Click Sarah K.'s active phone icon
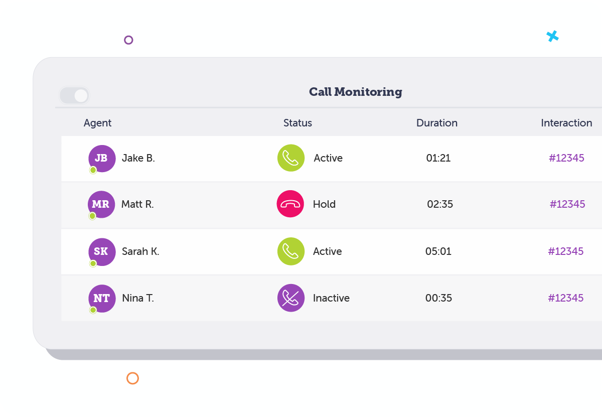 click(x=290, y=251)
